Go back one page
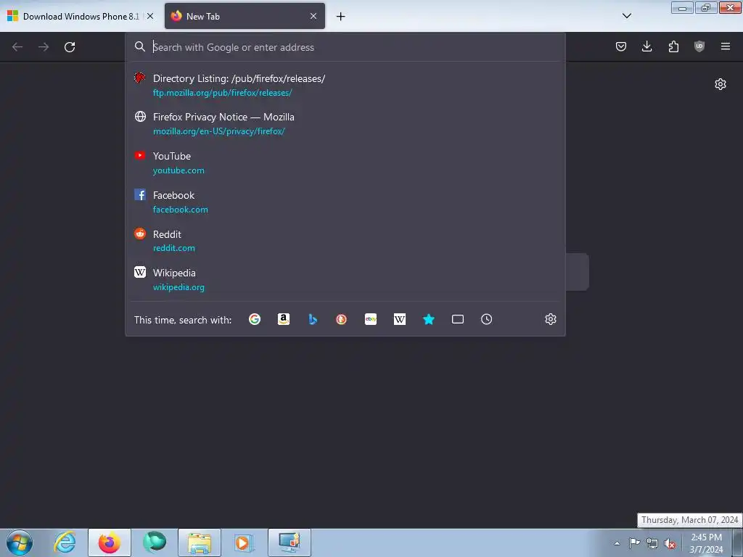The image size is (743, 557). (17, 47)
